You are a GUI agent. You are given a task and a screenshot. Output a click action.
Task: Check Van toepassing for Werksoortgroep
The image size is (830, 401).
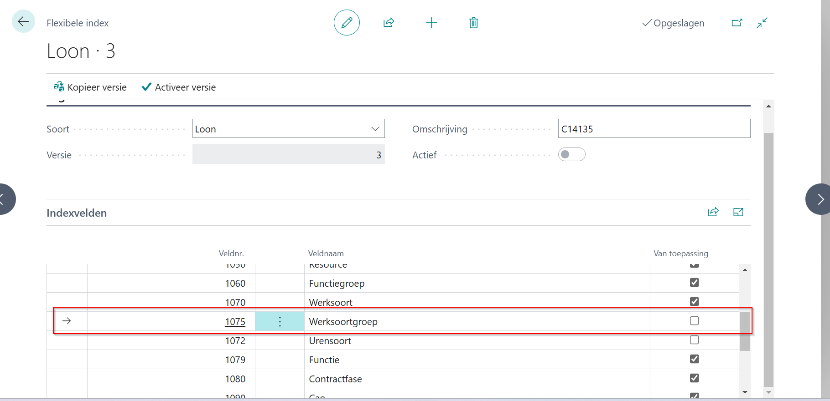coord(694,321)
